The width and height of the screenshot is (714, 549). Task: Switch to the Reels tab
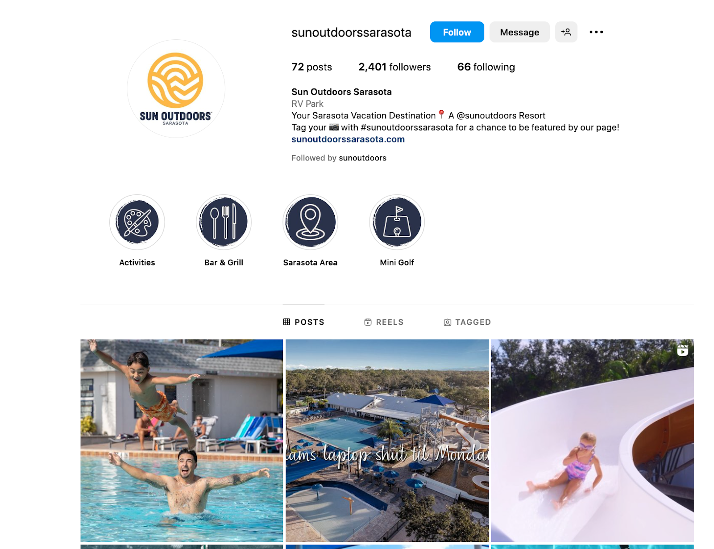point(384,322)
